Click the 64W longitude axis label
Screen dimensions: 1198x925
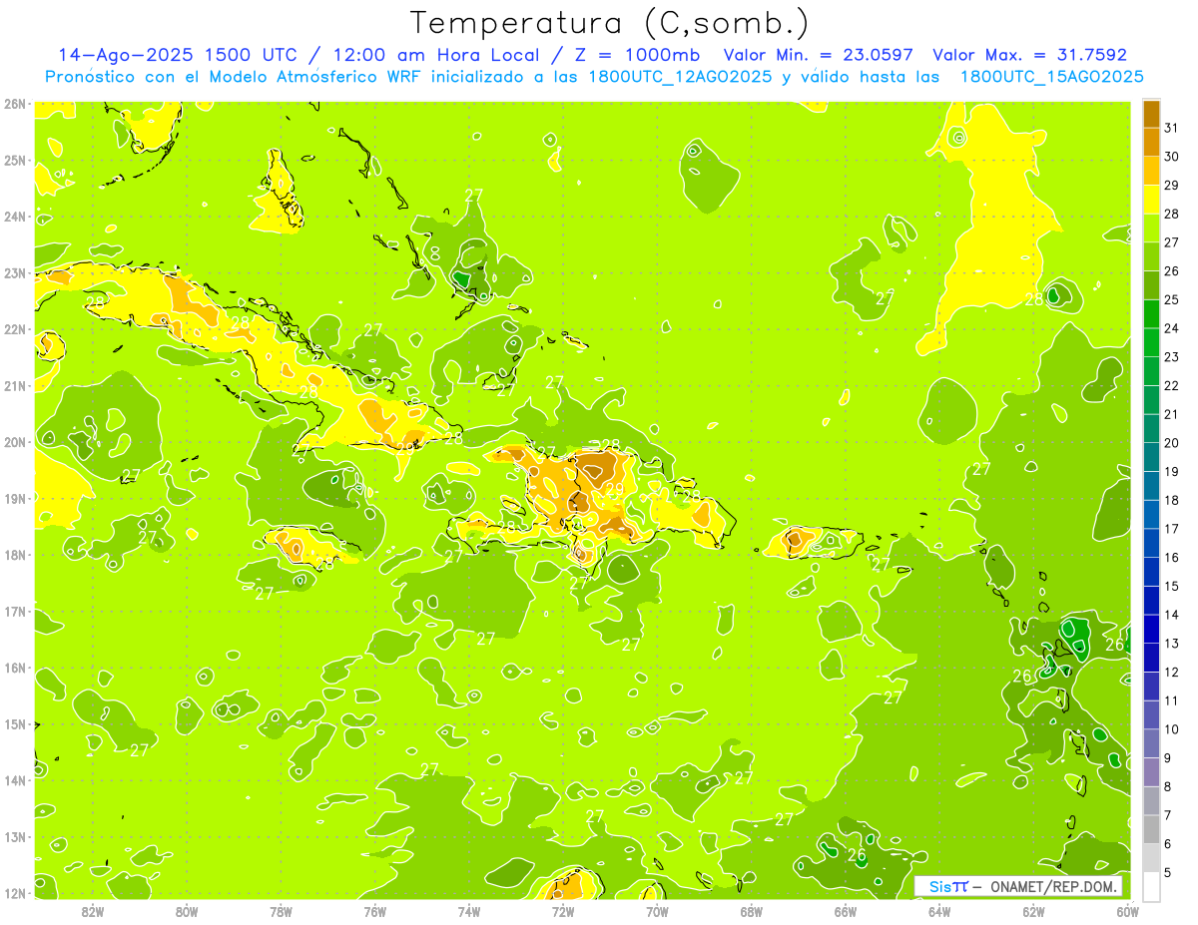pos(939,911)
